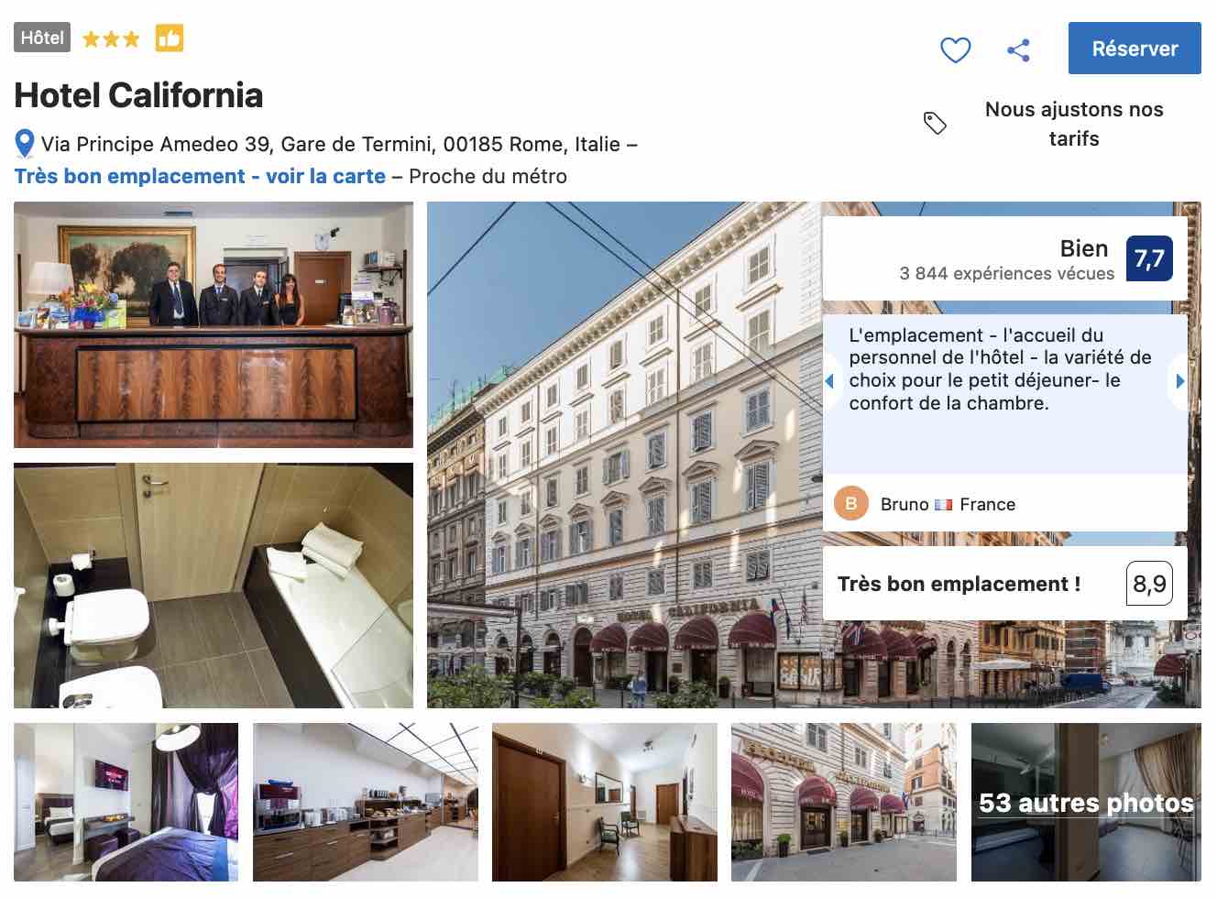Click the yellow thumbs-up preferred badge

click(170, 38)
